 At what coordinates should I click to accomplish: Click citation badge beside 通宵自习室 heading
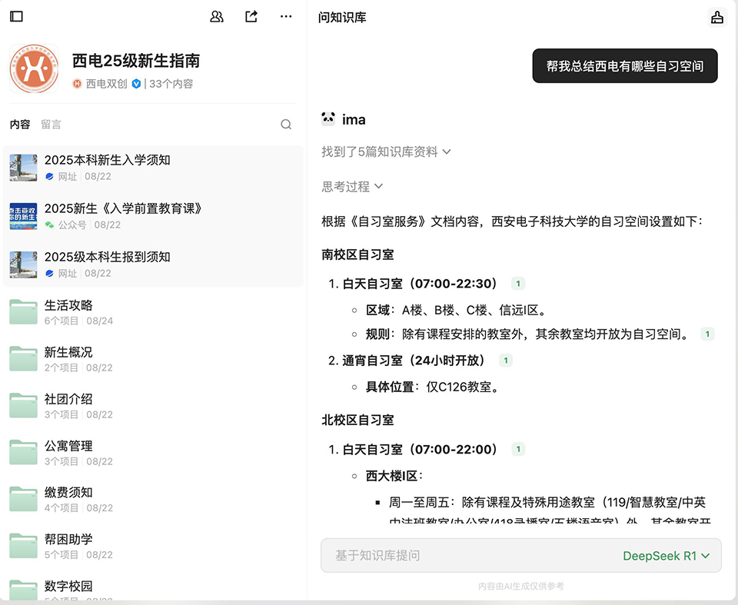click(506, 361)
